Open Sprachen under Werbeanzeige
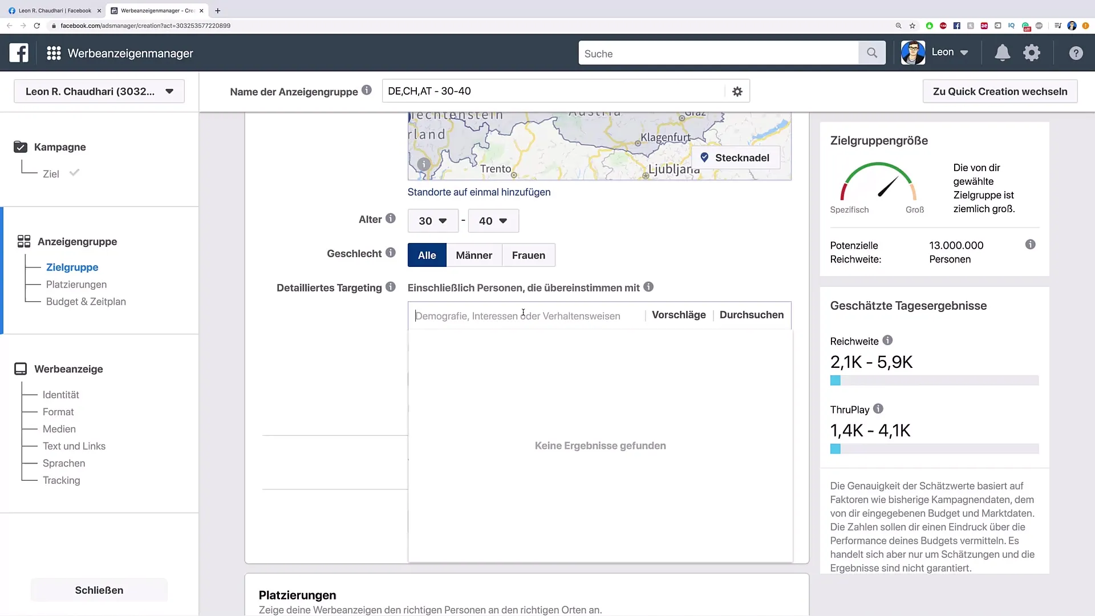This screenshot has height=616, width=1095. coord(64,463)
